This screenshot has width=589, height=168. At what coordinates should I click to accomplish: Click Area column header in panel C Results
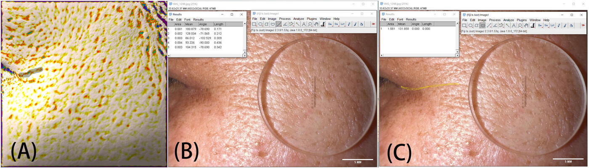pos(392,24)
